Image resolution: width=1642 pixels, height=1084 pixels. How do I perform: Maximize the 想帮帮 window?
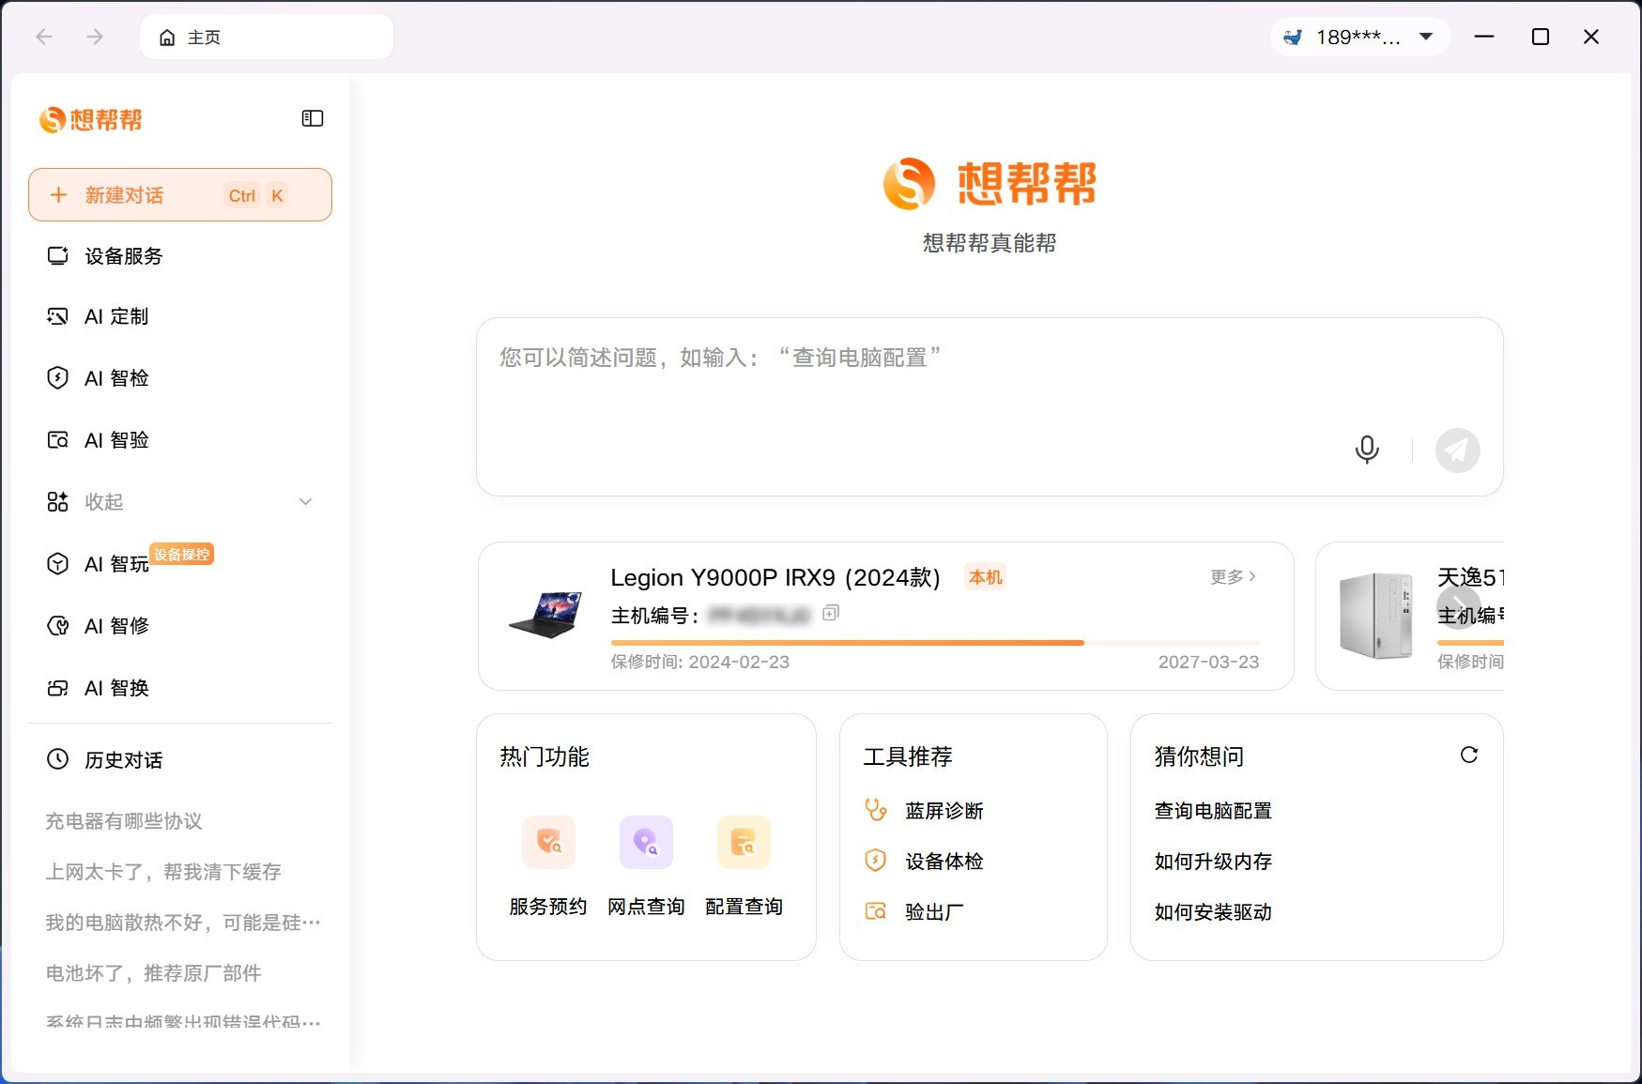click(x=1540, y=37)
